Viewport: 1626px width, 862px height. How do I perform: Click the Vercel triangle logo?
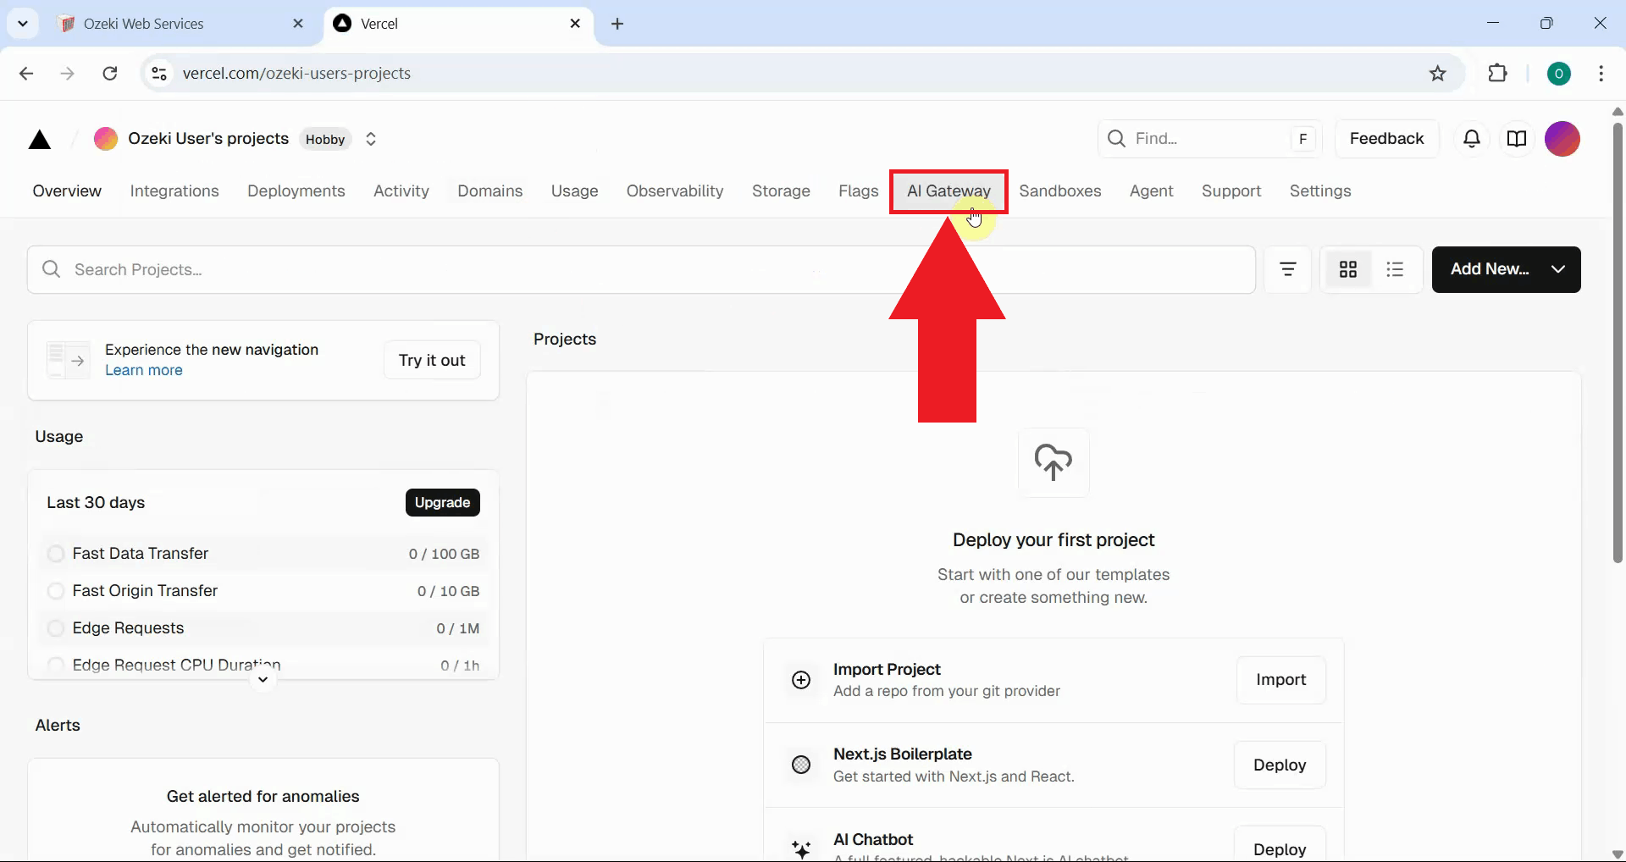click(40, 140)
